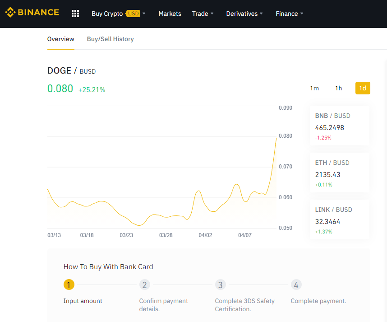Viewport: 387px width, 322px height.
Task: Open the Buy Crypto menu
Action: pos(107,14)
